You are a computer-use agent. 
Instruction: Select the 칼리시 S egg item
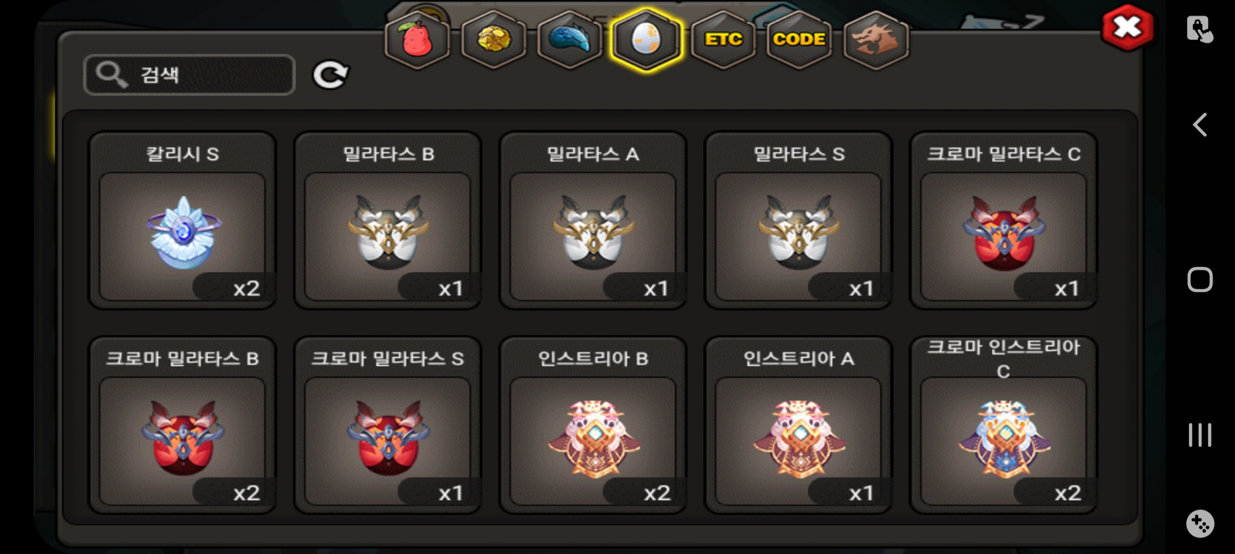(x=183, y=221)
